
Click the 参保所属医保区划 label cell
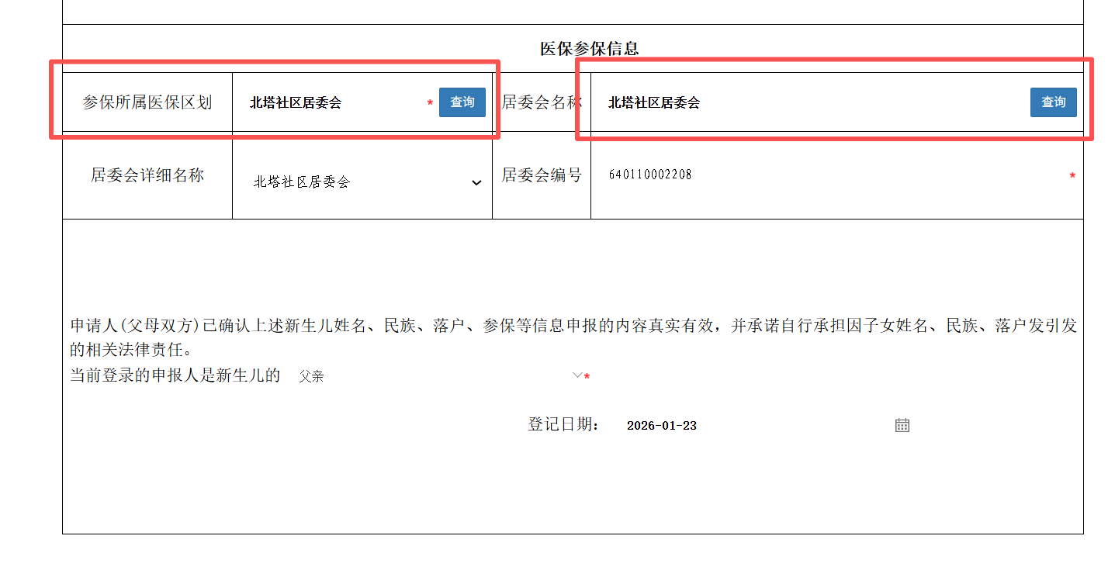[x=147, y=102]
